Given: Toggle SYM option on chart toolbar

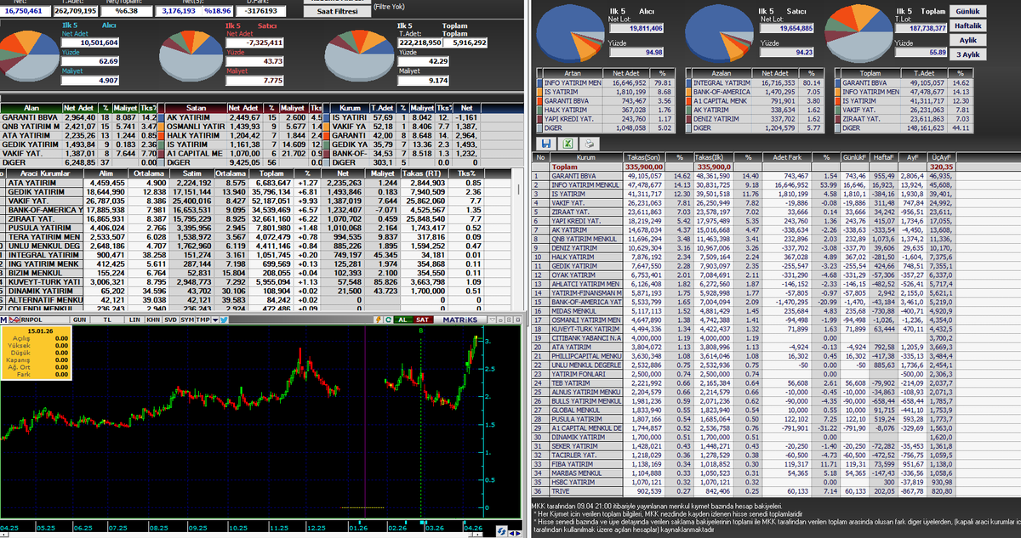Looking at the screenshot, I should click(x=187, y=320).
